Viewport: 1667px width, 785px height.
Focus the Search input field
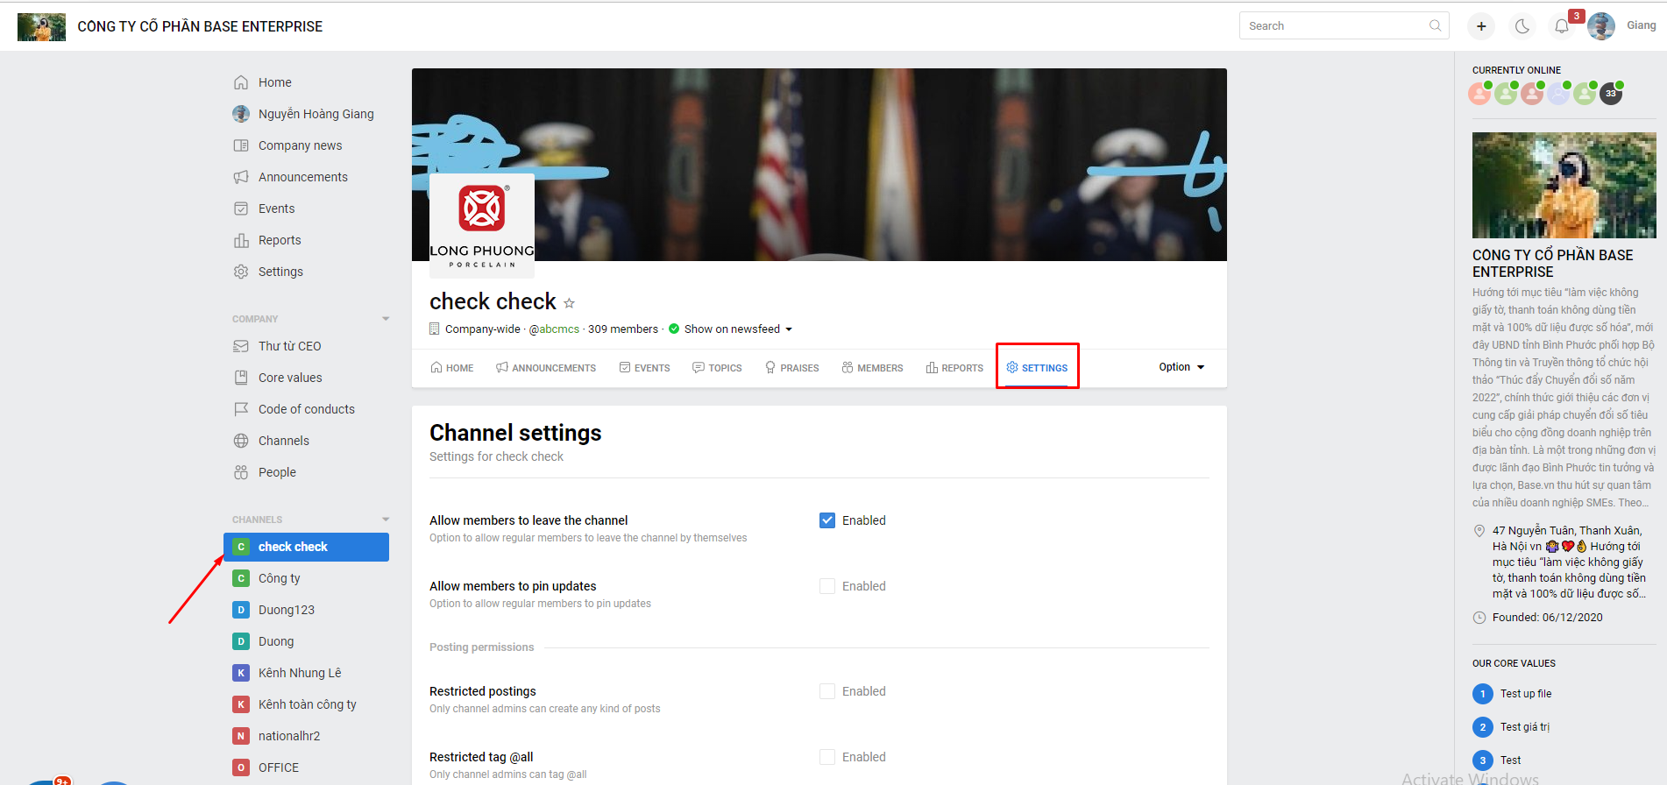[x=1344, y=25]
